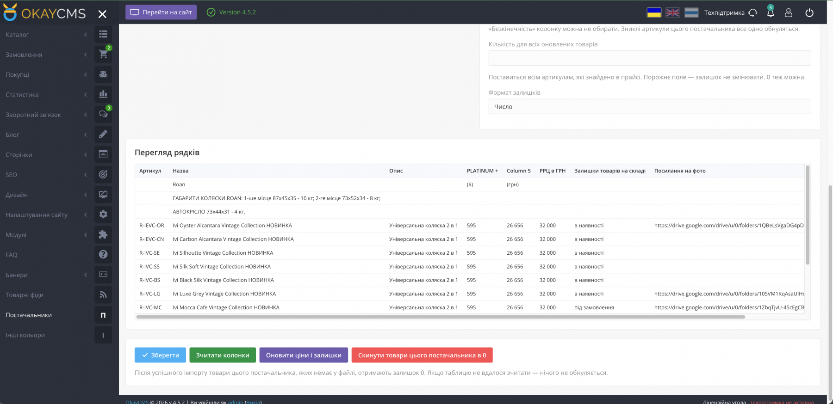The height and width of the screenshot is (404, 833).
Task: Open the Техпідтримка support link
Action: click(731, 12)
